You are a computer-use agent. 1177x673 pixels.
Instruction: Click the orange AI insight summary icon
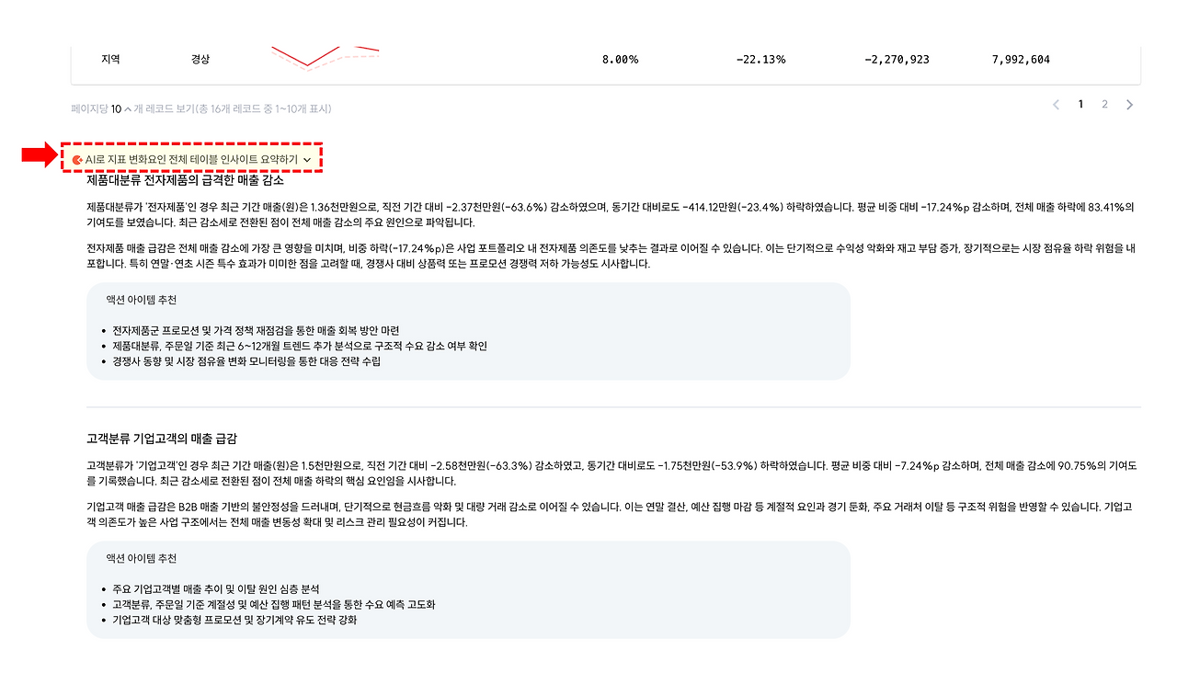[77, 160]
